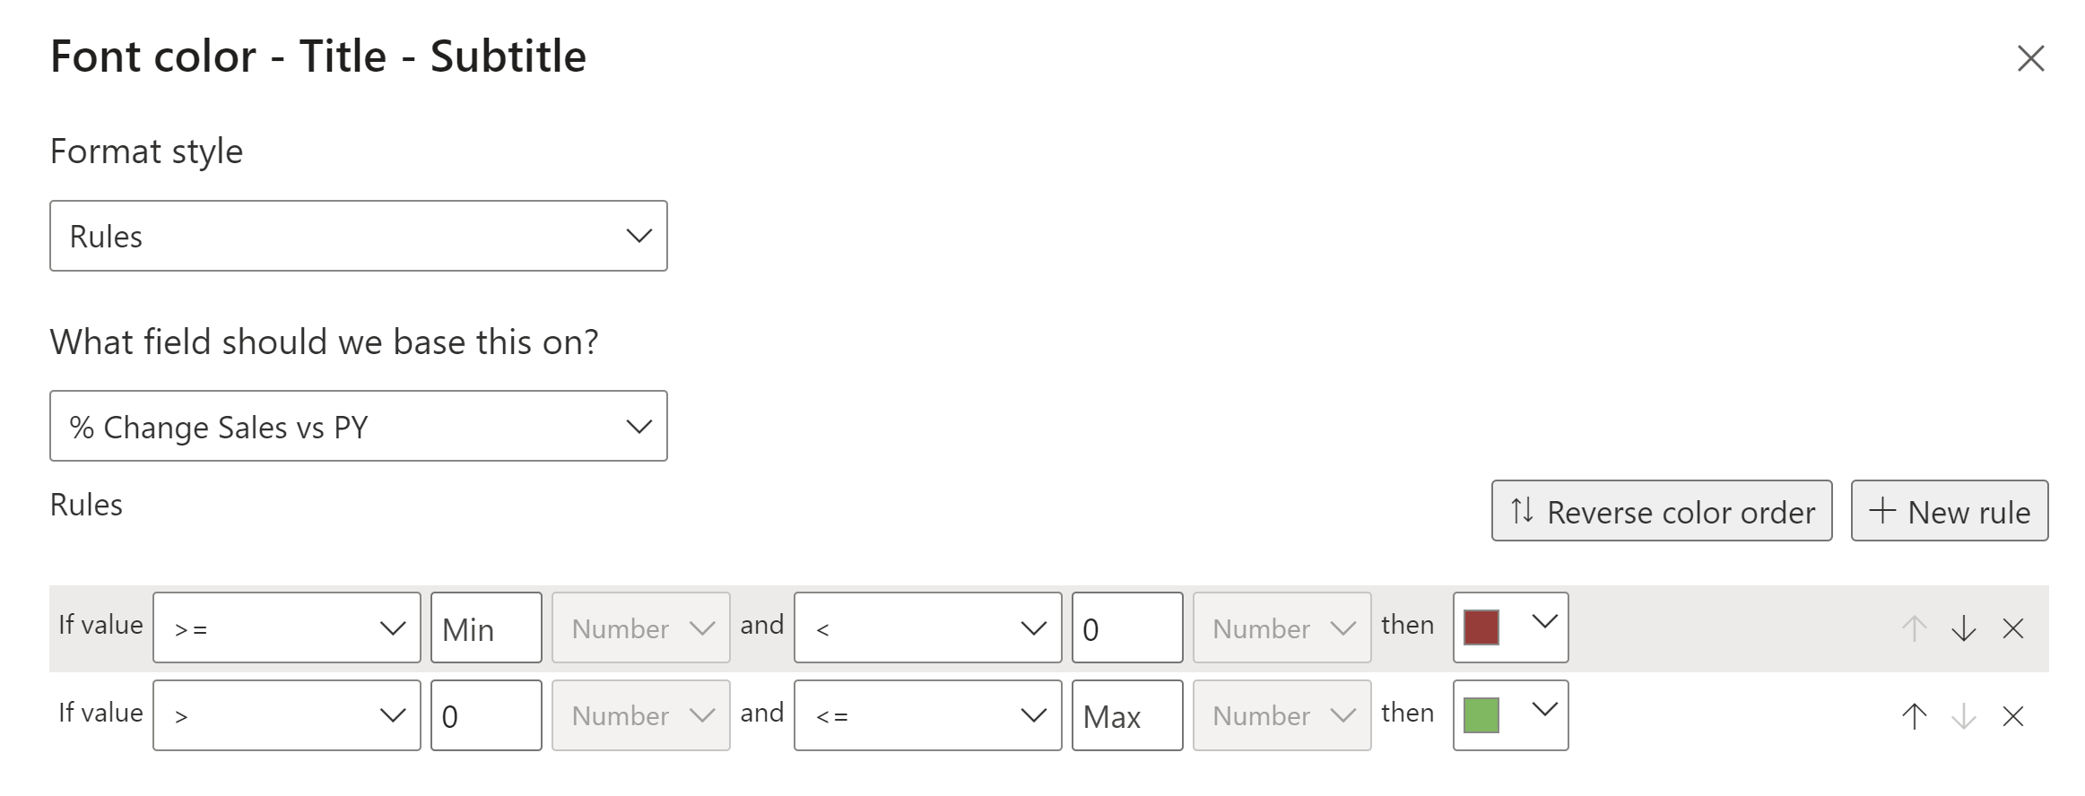Image resolution: width=2085 pixels, height=796 pixels.
Task: Open the green color swatch picker
Action: tap(1510, 714)
